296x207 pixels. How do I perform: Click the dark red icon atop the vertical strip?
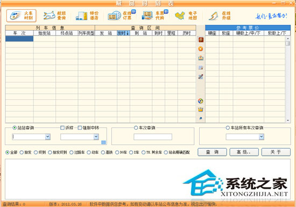pyautogui.click(x=201, y=40)
